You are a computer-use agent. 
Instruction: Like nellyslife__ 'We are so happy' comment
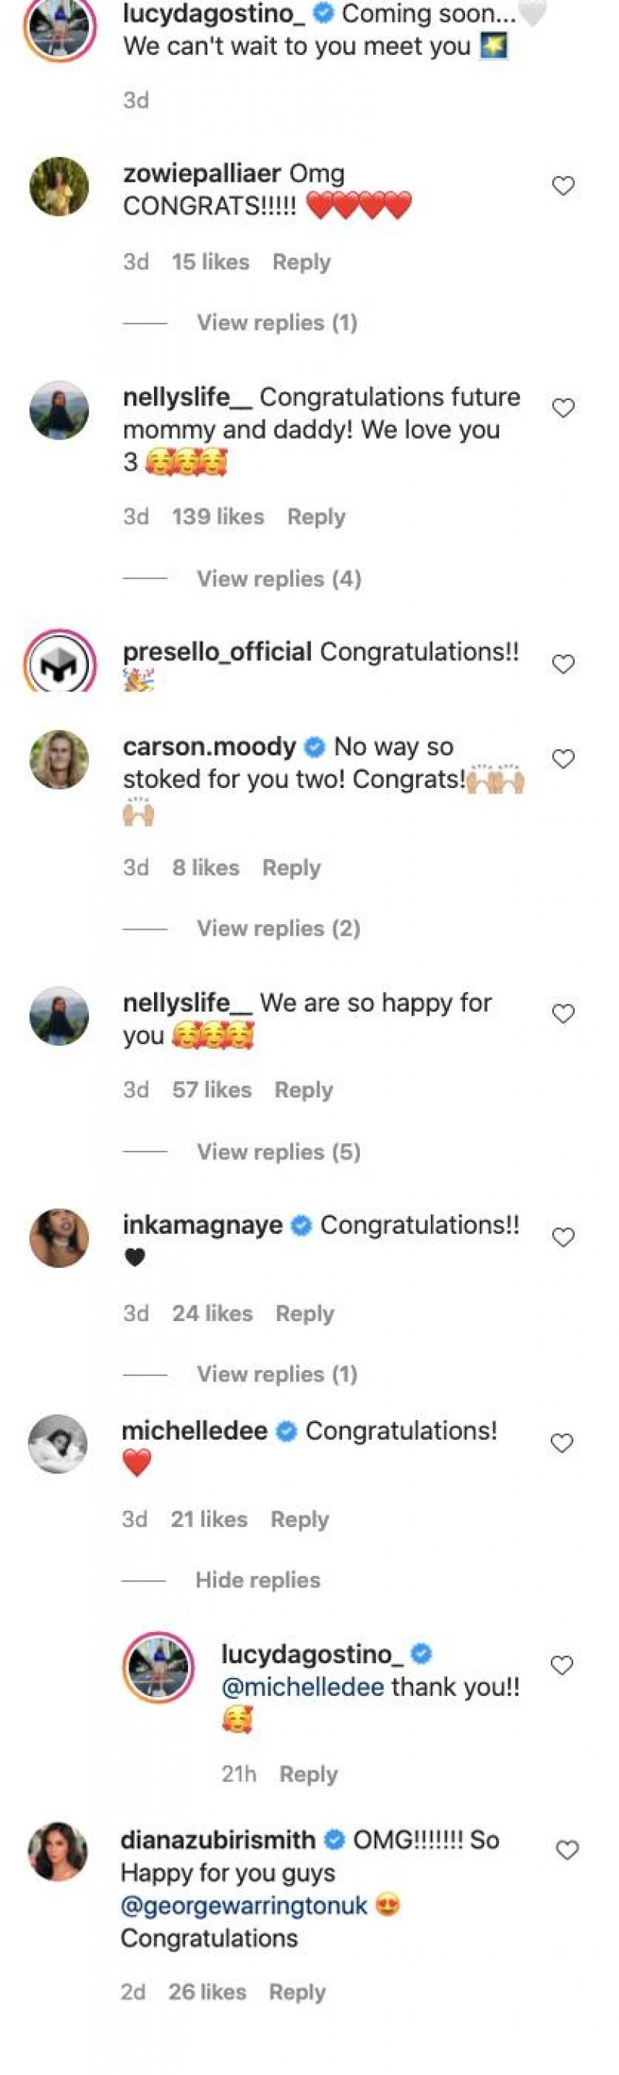563,1013
